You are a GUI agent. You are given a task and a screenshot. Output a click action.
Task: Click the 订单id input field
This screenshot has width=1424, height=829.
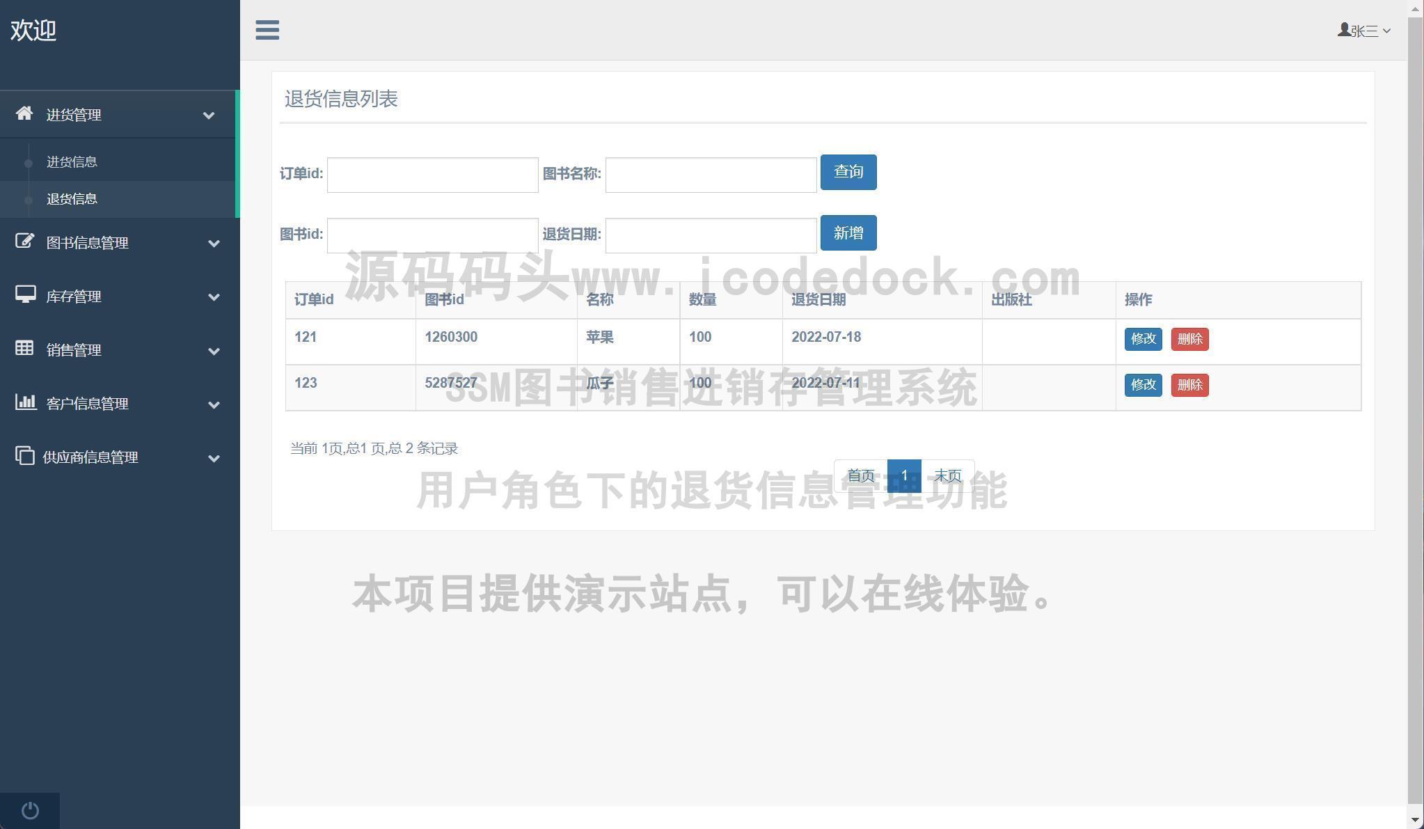(x=432, y=175)
